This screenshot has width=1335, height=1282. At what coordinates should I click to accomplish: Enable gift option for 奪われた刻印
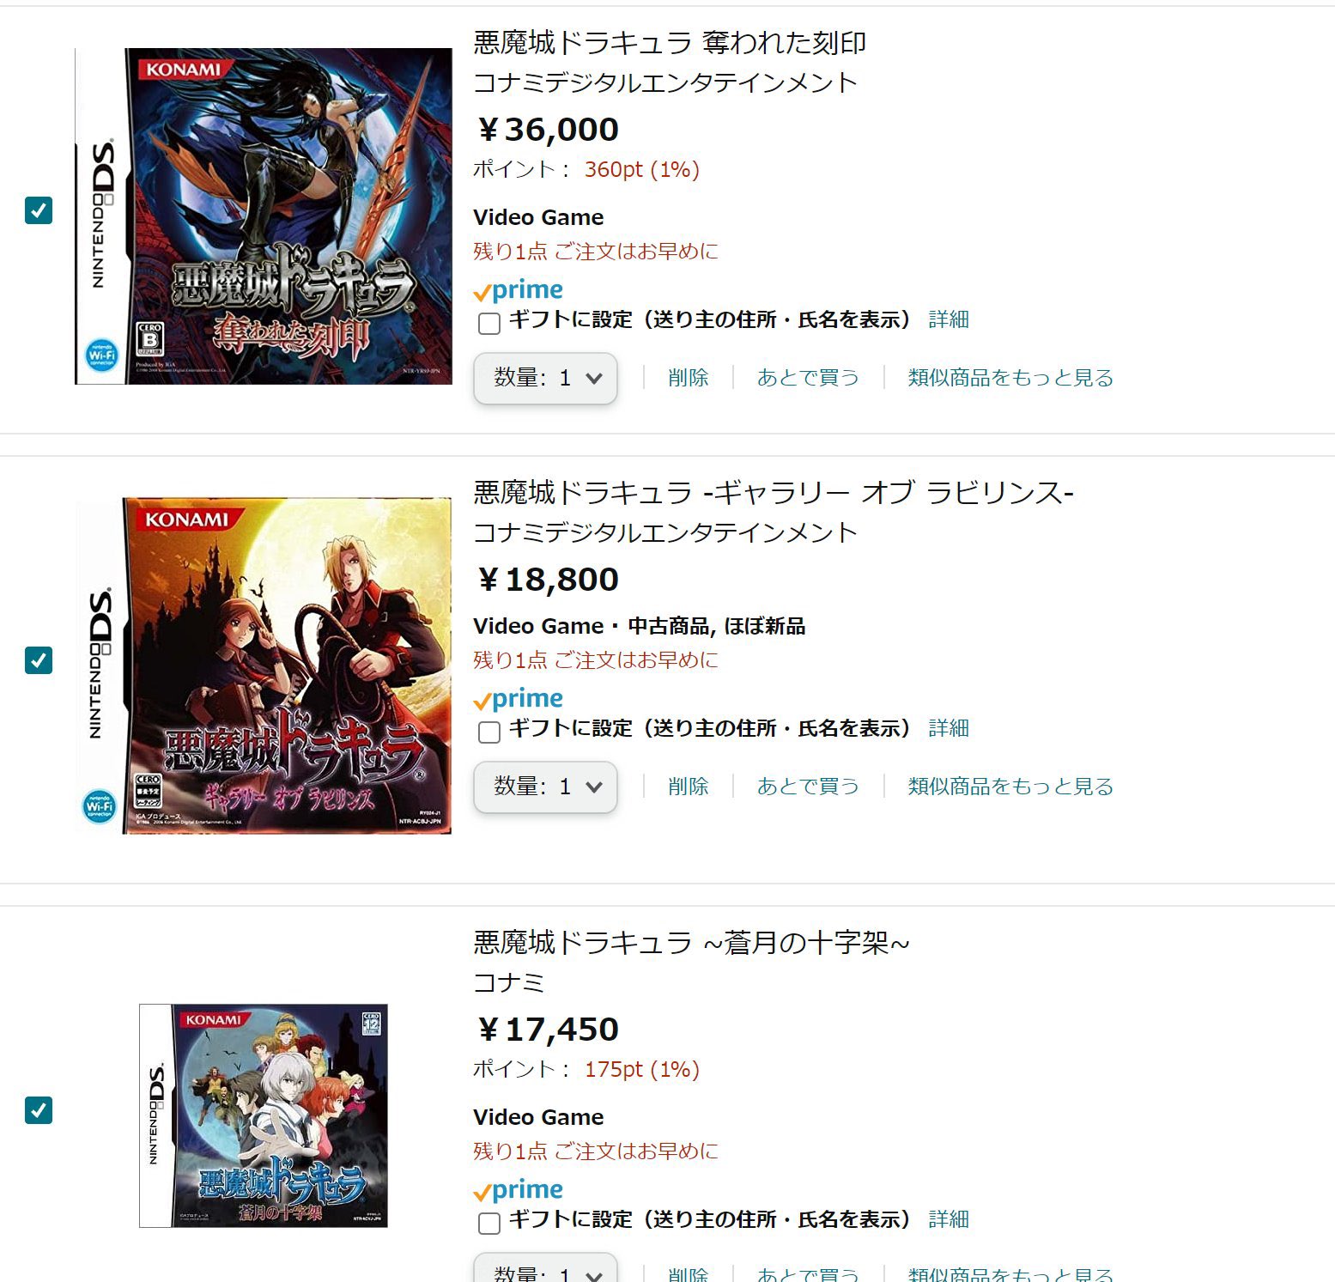(x=489, y=323)
